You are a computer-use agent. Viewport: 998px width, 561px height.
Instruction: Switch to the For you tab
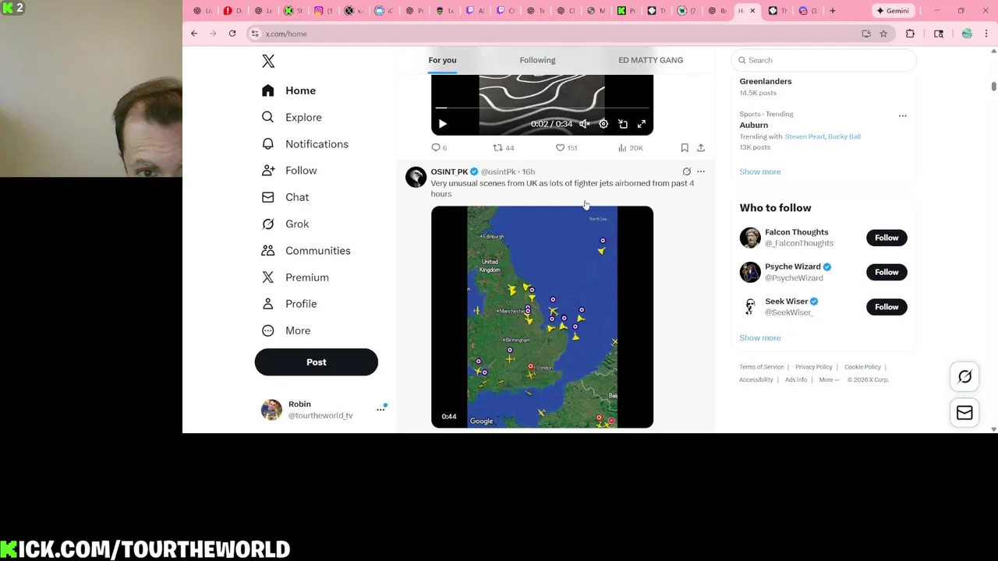pyautogui.click(x=442, y=60)
